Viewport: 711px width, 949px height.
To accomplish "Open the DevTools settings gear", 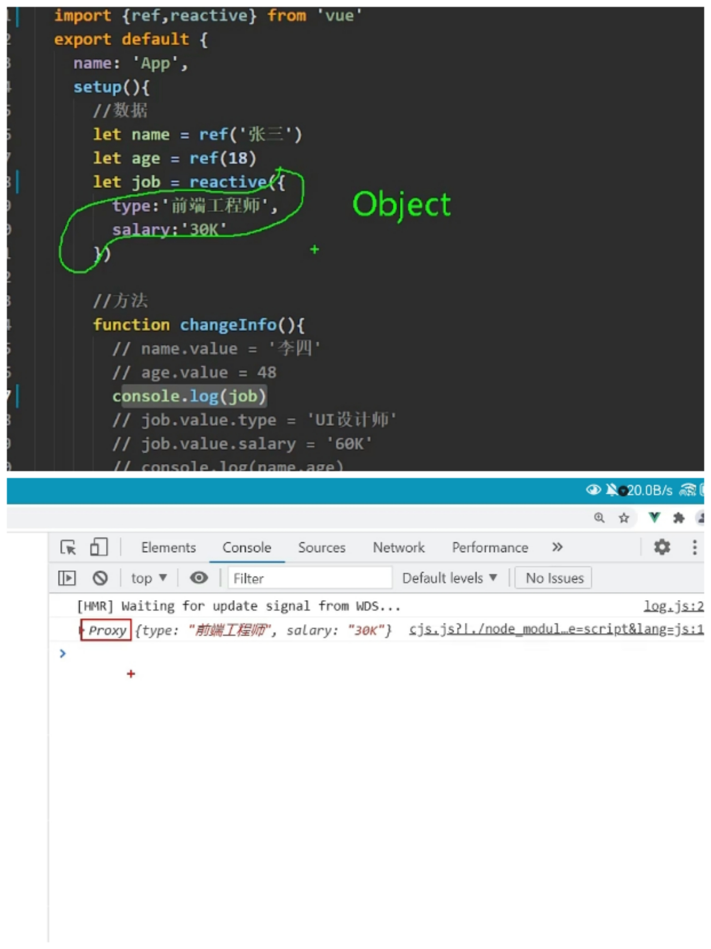I will click(662, 547).
